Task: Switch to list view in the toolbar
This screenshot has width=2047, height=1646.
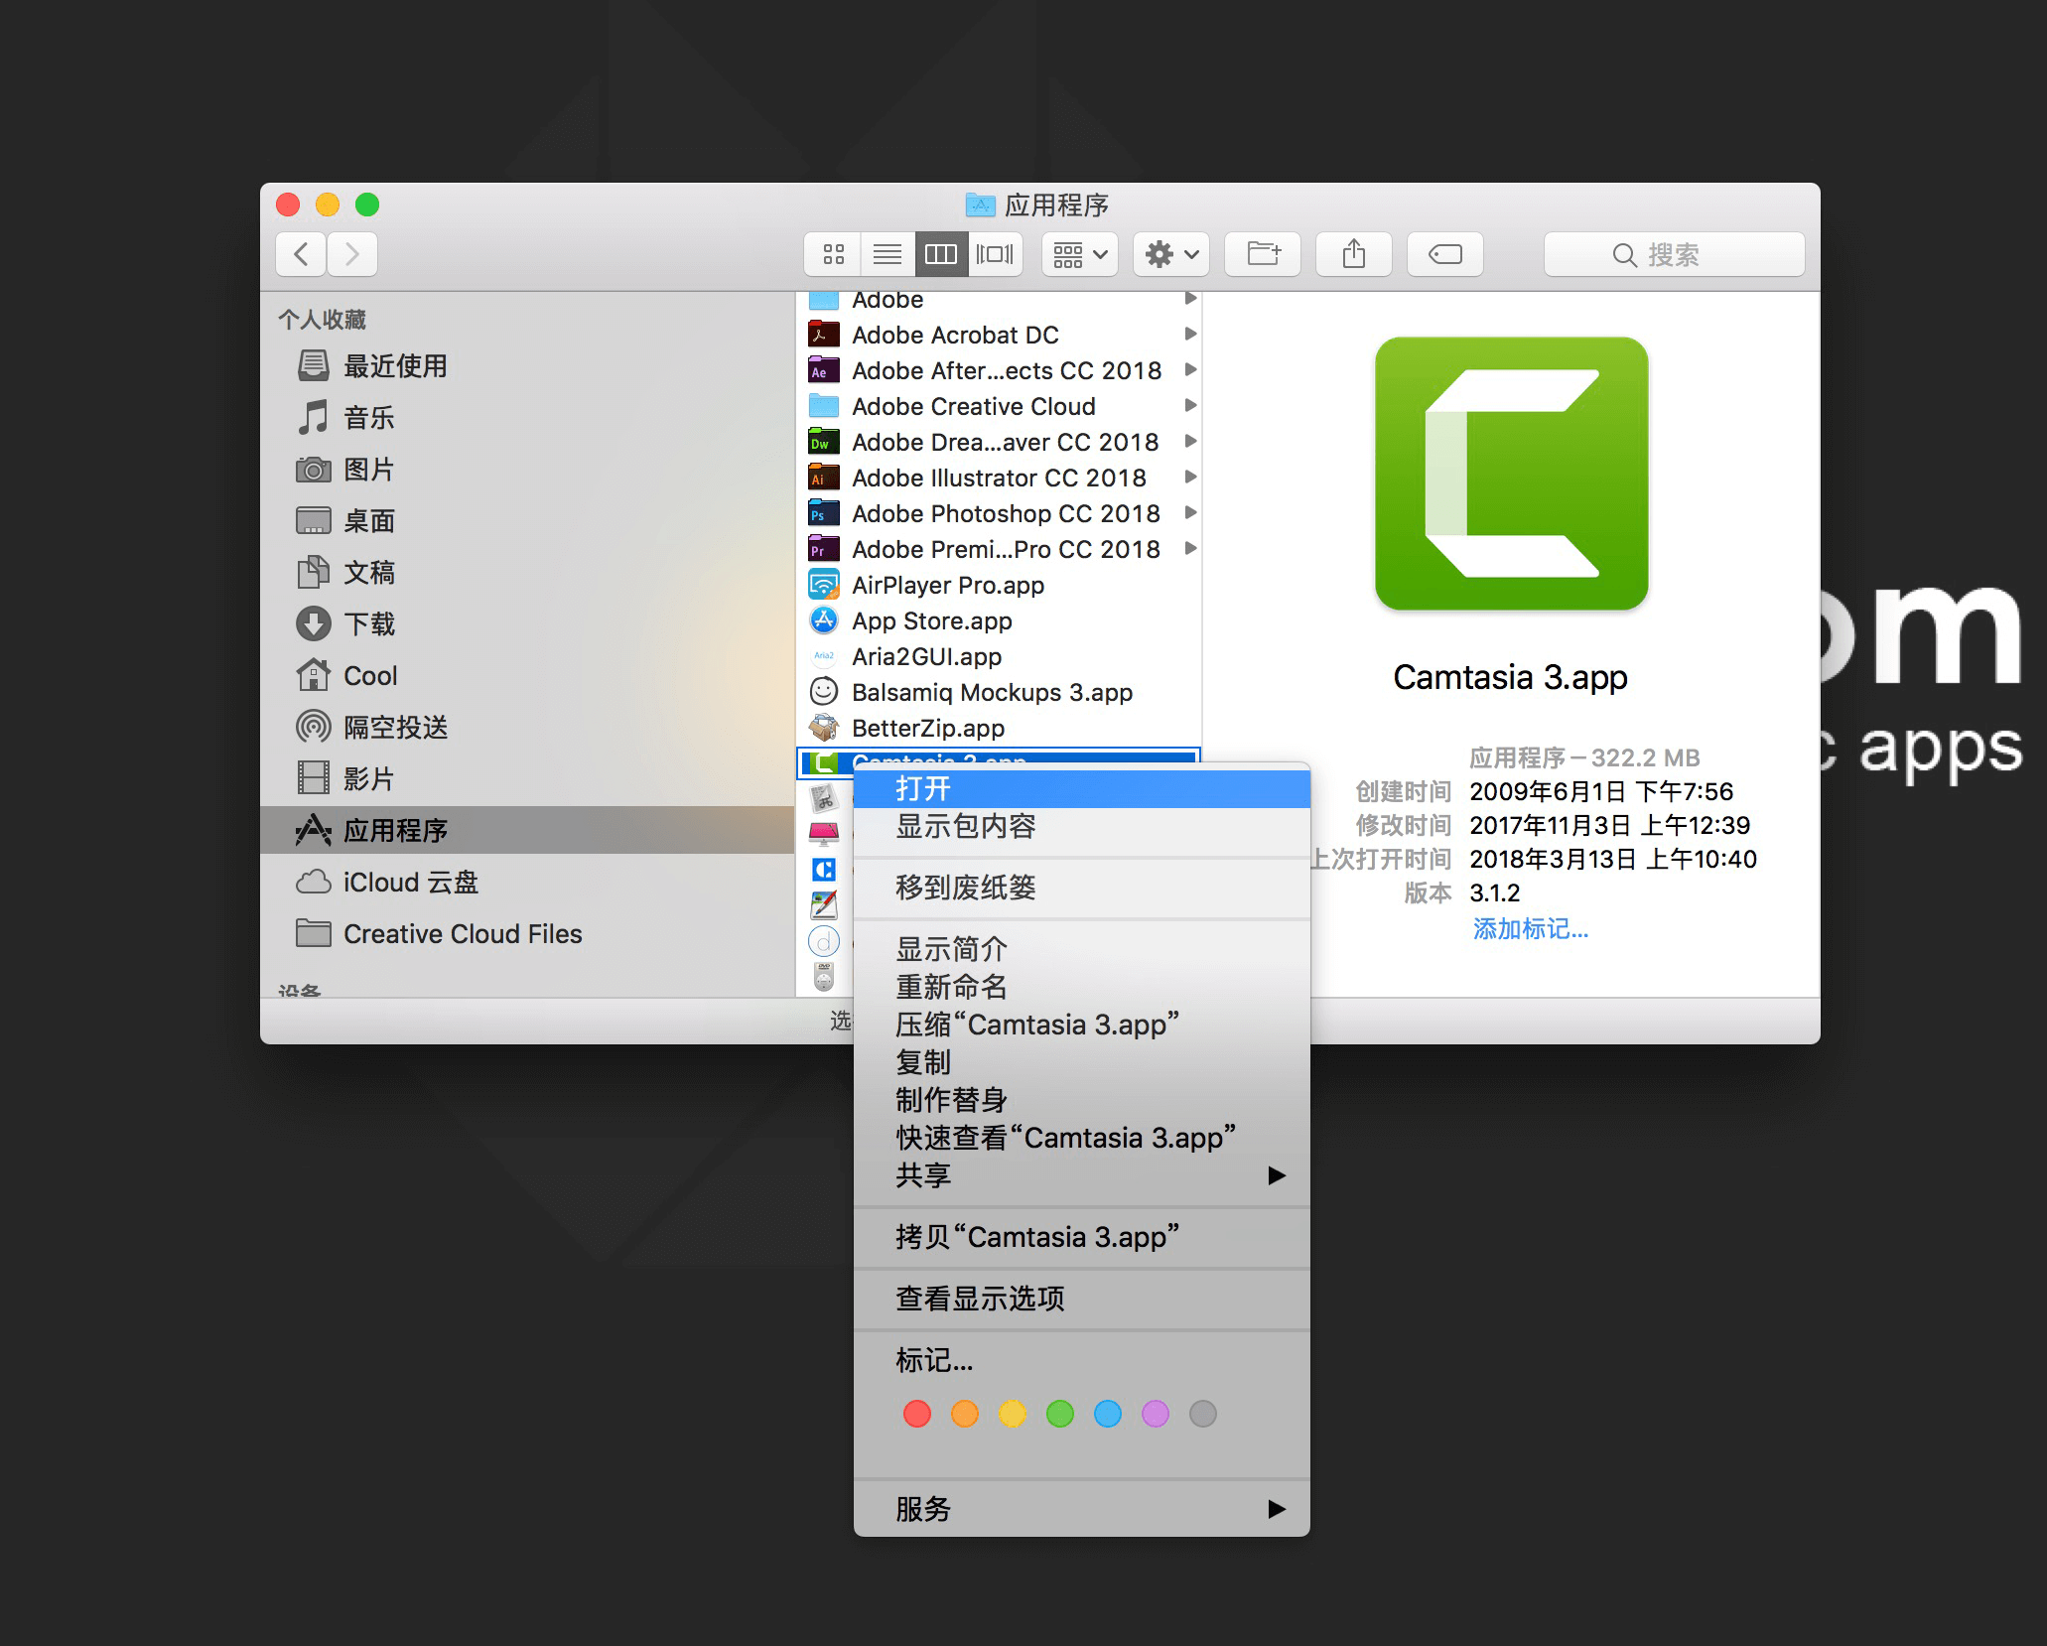Action: [x=887, y=254]
